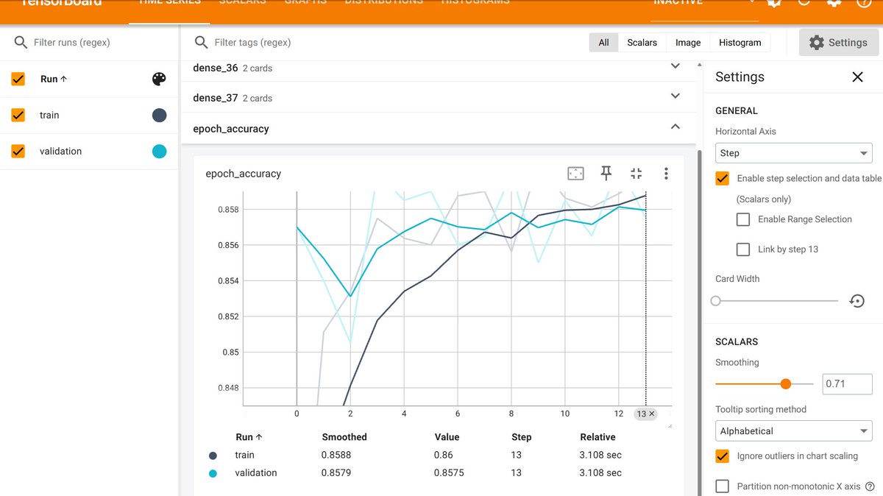This screenshot has height=496, width=883.
Task: Click the train row's smoothed value 0.8588
Action: click(x=336, y=456)
